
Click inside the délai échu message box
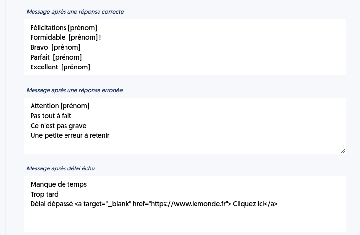coord(185,204)
